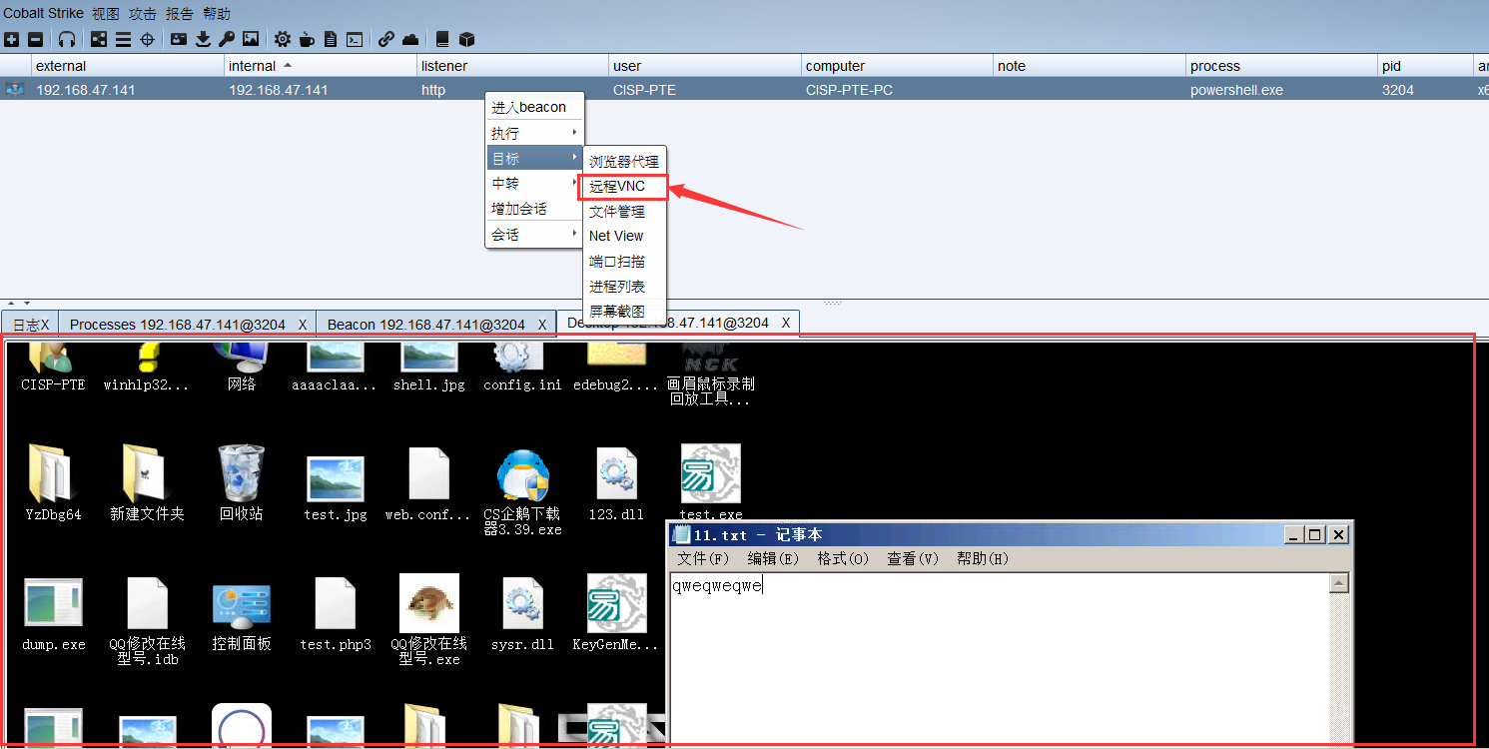
Task: Click the Connect to team server plus icon
Action: [11, 40]
